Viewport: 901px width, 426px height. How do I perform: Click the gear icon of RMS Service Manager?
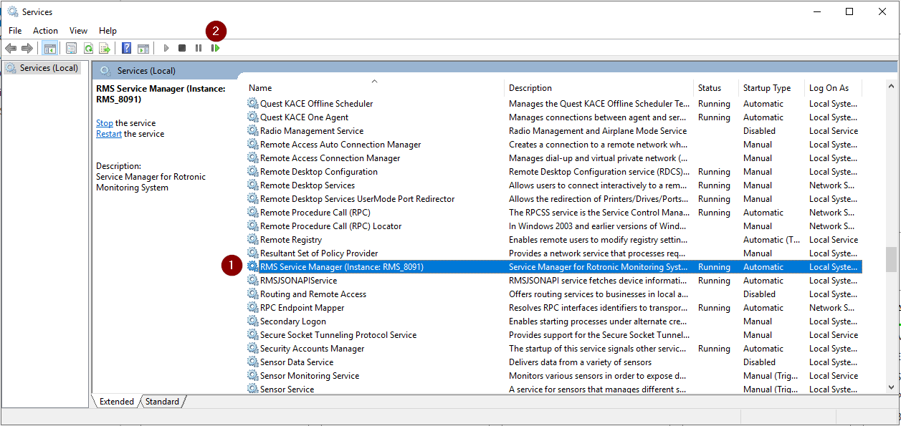(252, 267)
